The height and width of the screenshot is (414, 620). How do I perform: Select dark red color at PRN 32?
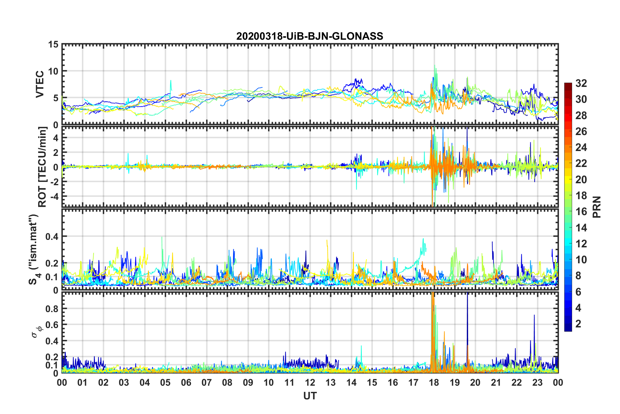(568, 85)
